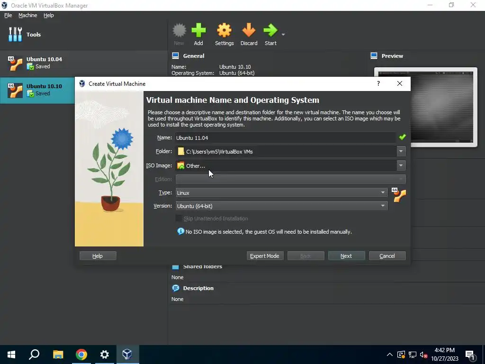485x364 pixels.
Task: Open Settings via the orange gear icon
Action: (224, 30)
